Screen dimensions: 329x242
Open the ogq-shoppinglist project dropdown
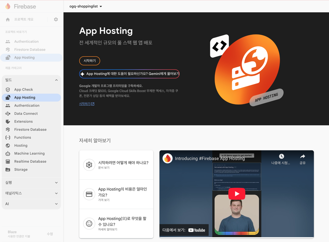(x=85, y=6)
